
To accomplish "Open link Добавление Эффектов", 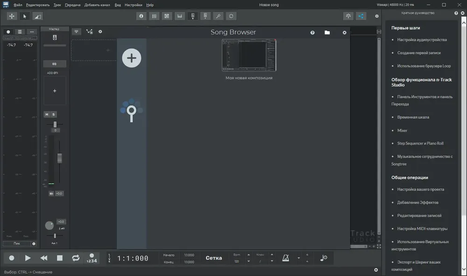I will [417, 202].
